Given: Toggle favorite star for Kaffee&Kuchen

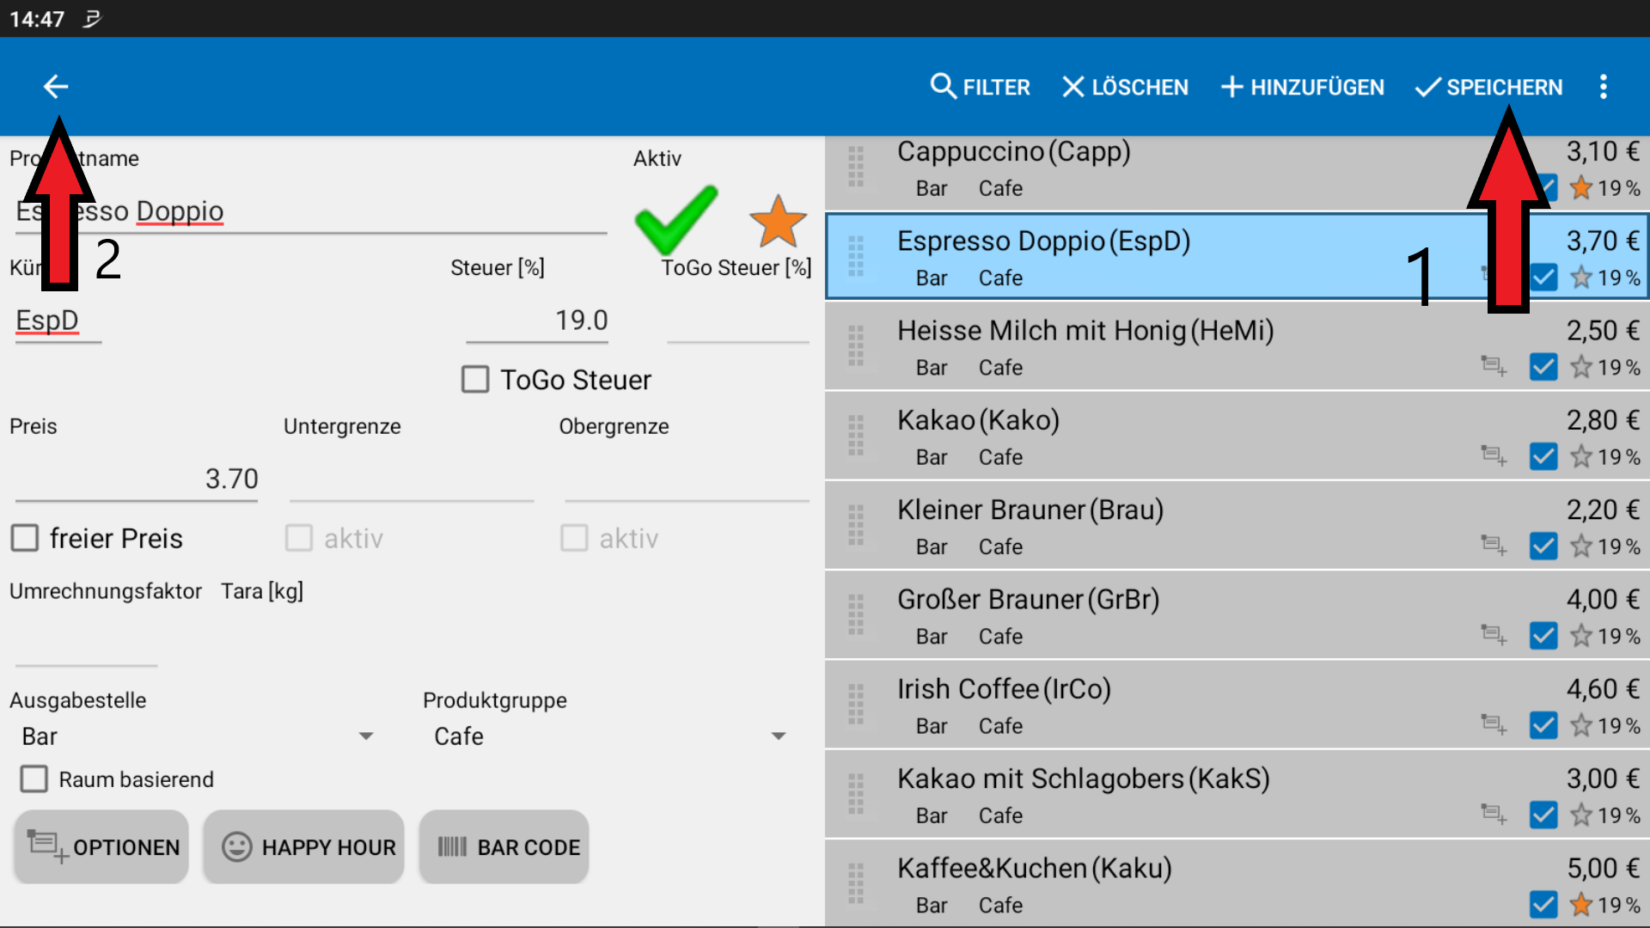Looking at the screenshot, I should click(x=1581, y=904).
